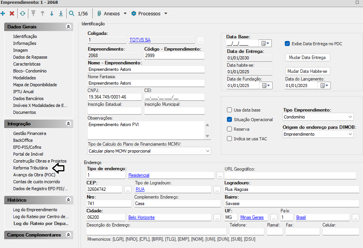Click the TOTVS SA link

(140, 40)
